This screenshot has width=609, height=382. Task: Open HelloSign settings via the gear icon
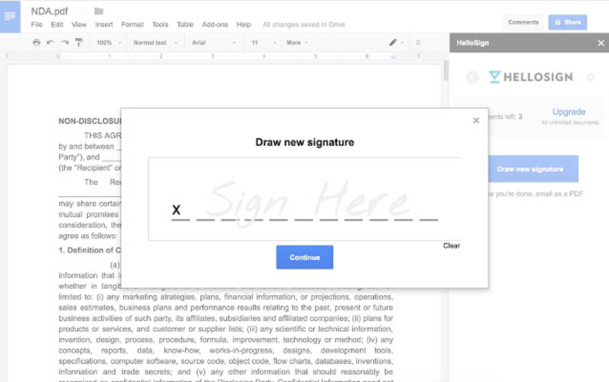(x=591, y=77)
